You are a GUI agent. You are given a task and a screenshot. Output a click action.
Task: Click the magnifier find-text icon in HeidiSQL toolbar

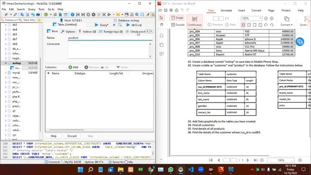tap(137, 15)
